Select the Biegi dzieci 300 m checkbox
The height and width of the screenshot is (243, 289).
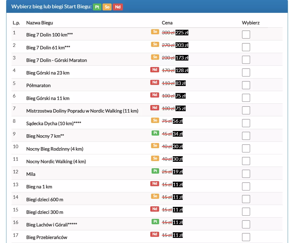point(246,212)
